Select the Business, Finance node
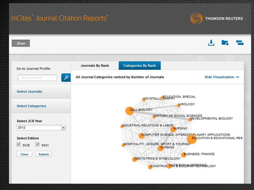254x190 pixels. click(x=184, y=155)
